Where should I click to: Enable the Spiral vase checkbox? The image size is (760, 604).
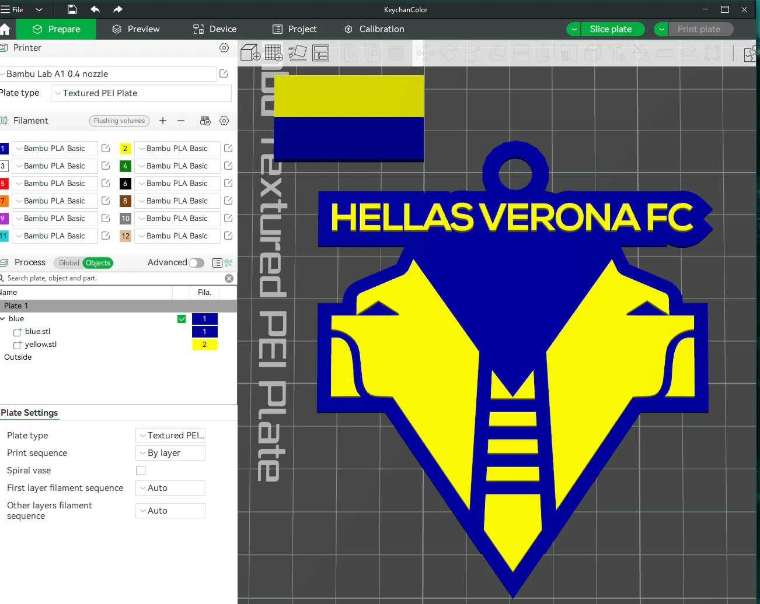point(141,470)
